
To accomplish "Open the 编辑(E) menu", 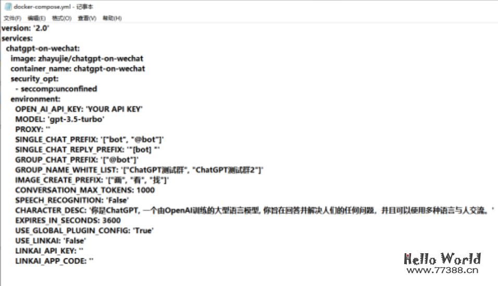I will (x=36, y=18).
